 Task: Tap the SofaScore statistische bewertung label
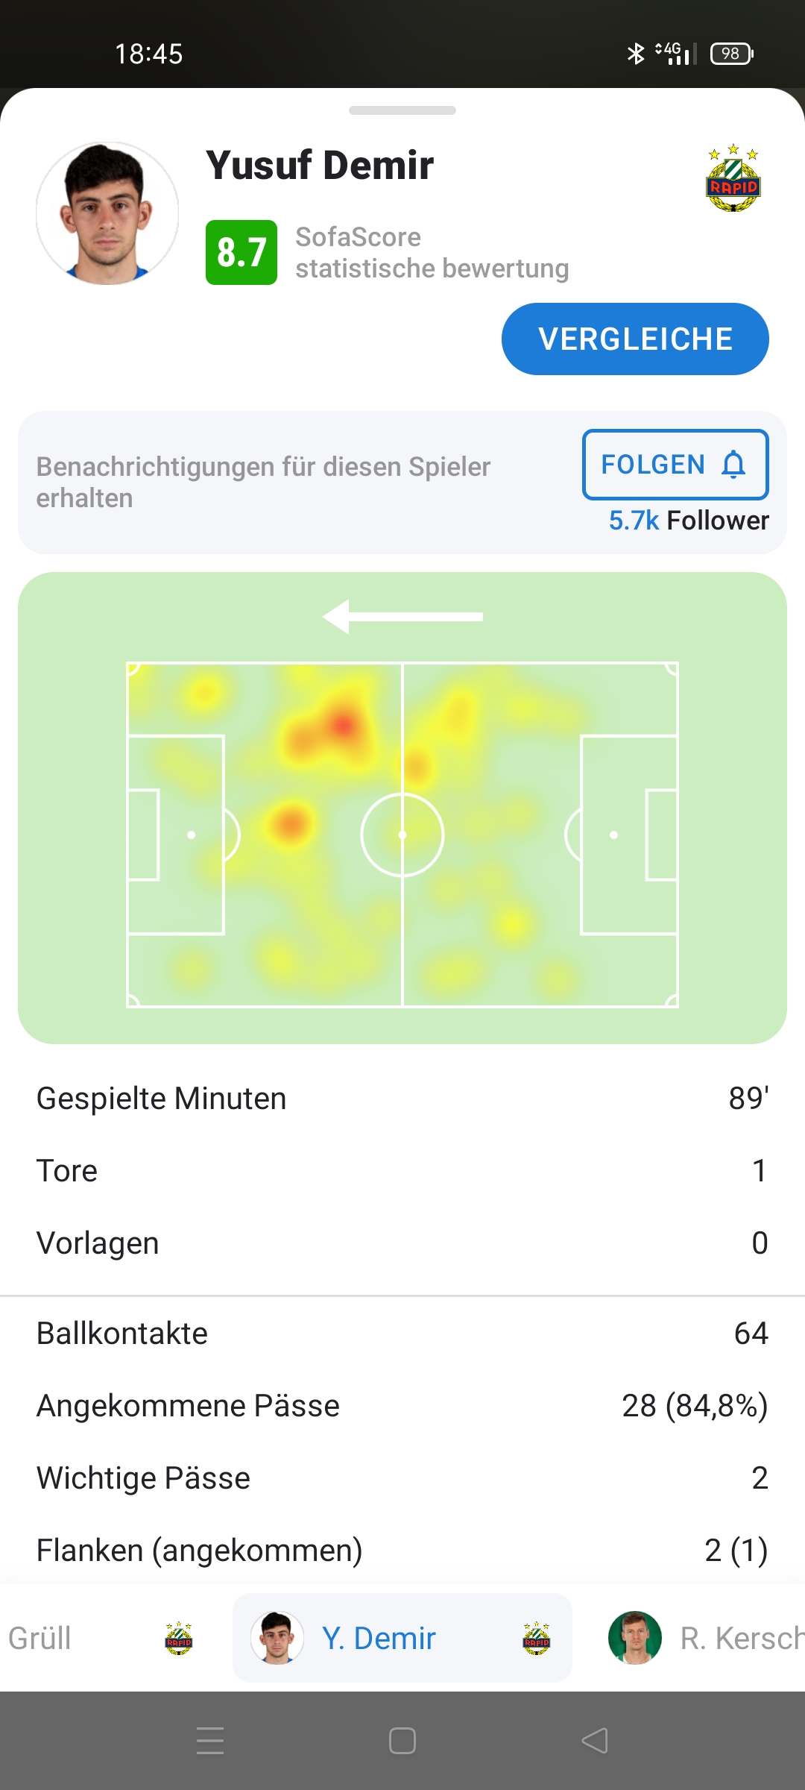(x=432, y=253)
